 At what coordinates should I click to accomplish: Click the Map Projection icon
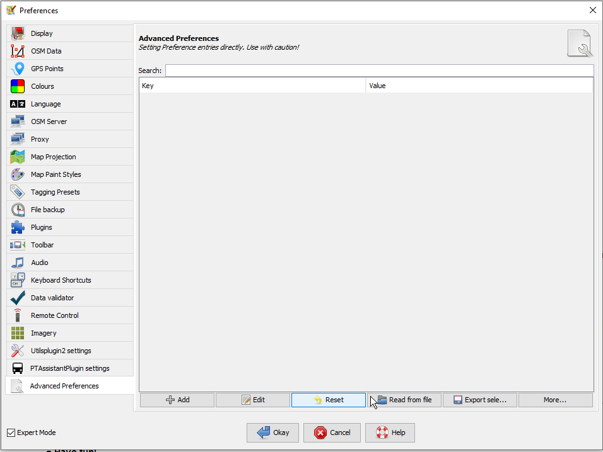[18, 157]
